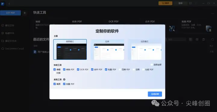The image size is (217, 112).
Task: Add new tab with title-bar plus
Action: click(x=9, y=4)
